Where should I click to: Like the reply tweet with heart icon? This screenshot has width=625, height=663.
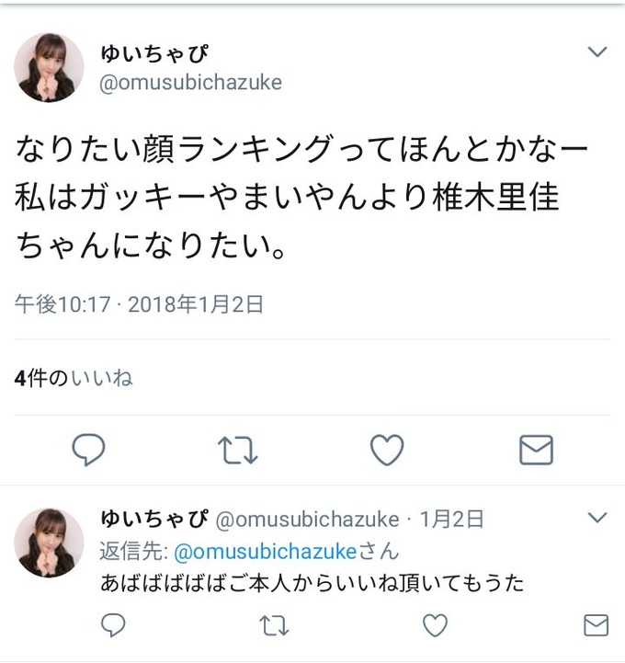point(435,625)
